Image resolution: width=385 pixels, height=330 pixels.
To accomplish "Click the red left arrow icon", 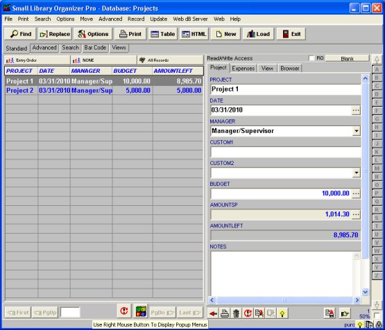I will pyautogui.click(x=213, y=313).
